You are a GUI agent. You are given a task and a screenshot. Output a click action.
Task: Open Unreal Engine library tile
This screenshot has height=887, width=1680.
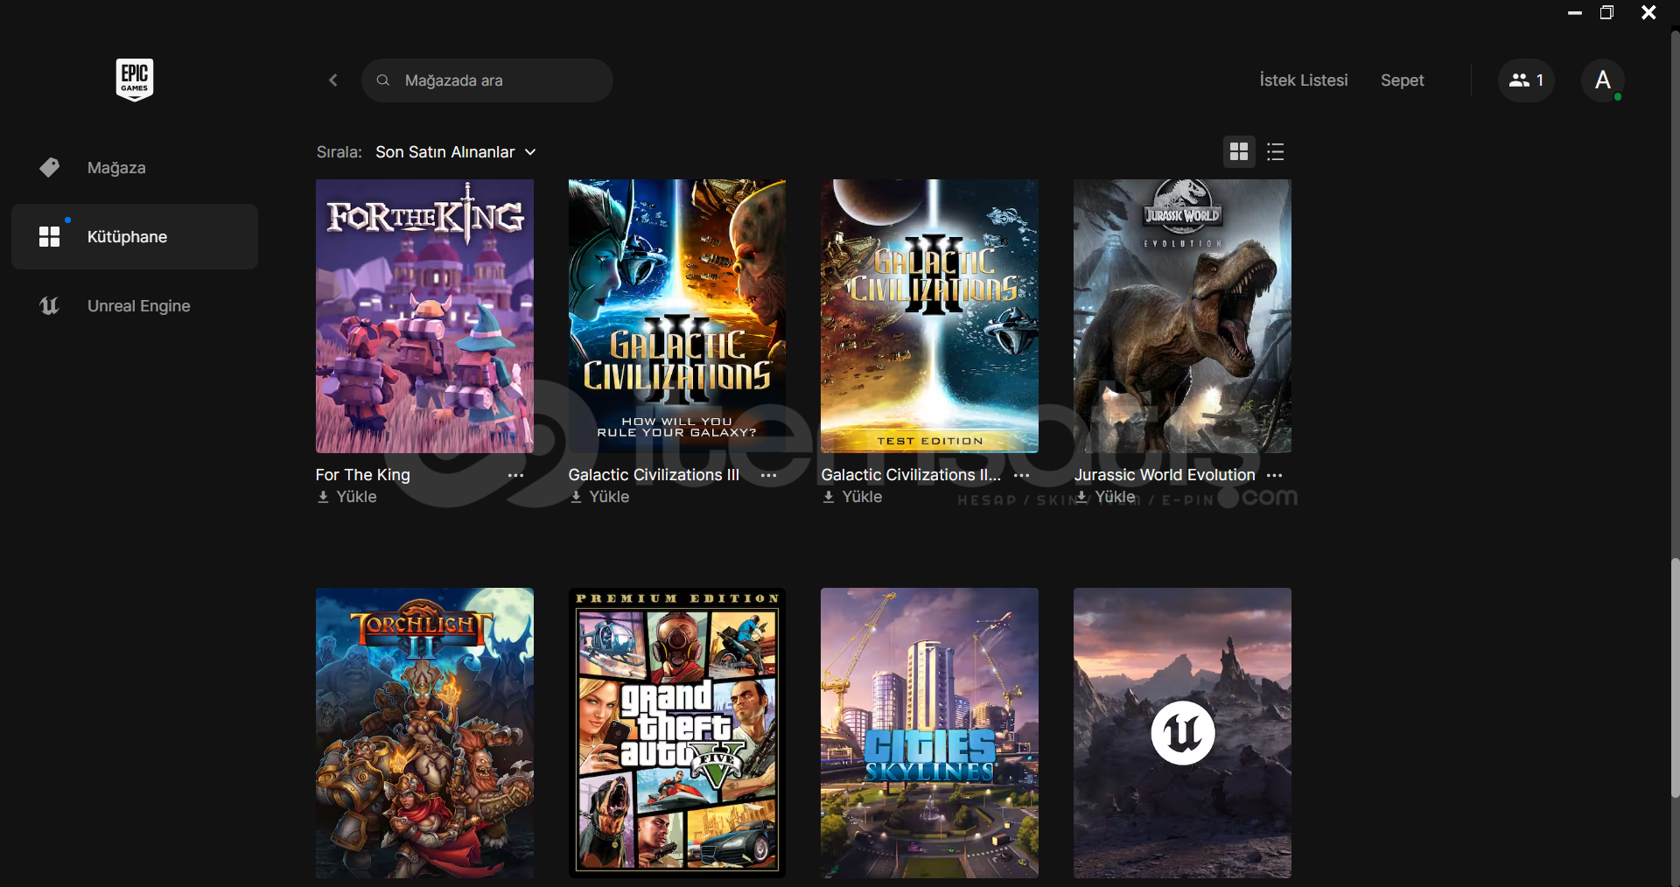tap(1182, 733)
